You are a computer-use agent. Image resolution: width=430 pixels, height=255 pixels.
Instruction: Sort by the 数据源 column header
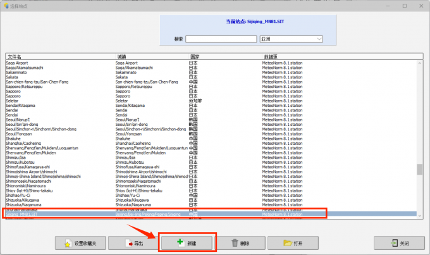point(342,56)
